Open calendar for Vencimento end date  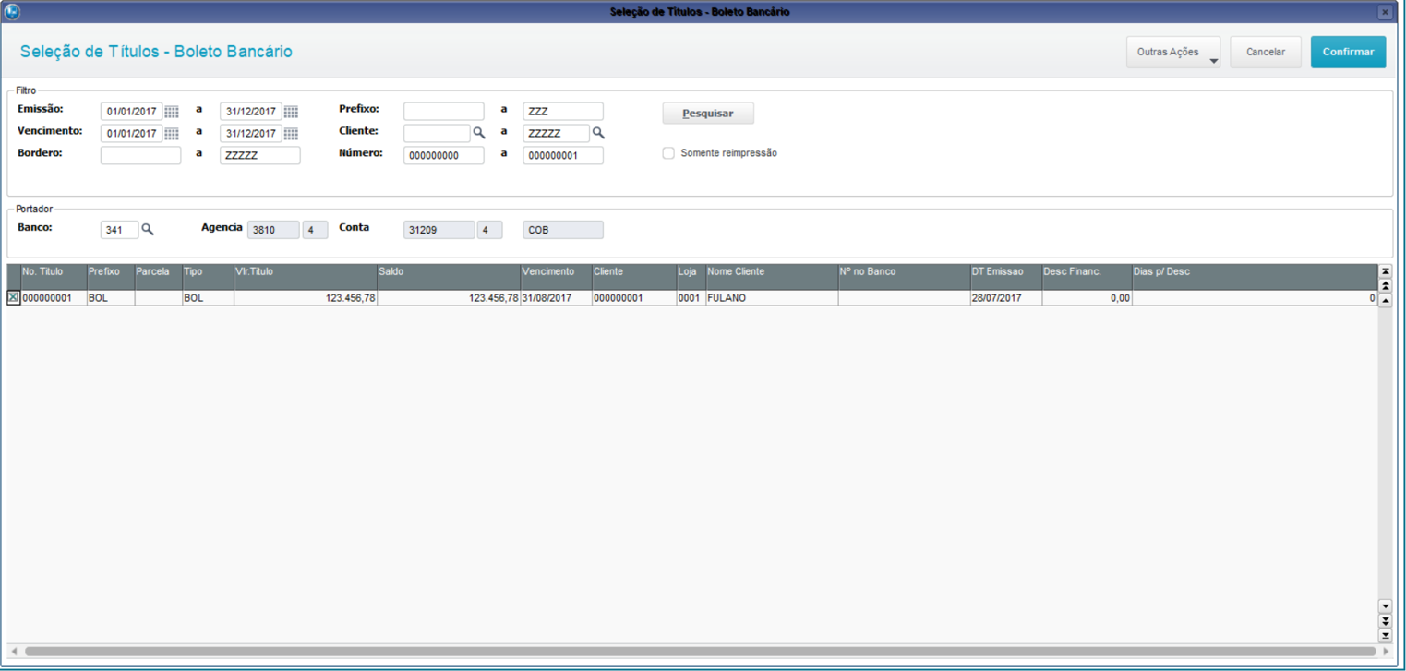click(291, 134)
